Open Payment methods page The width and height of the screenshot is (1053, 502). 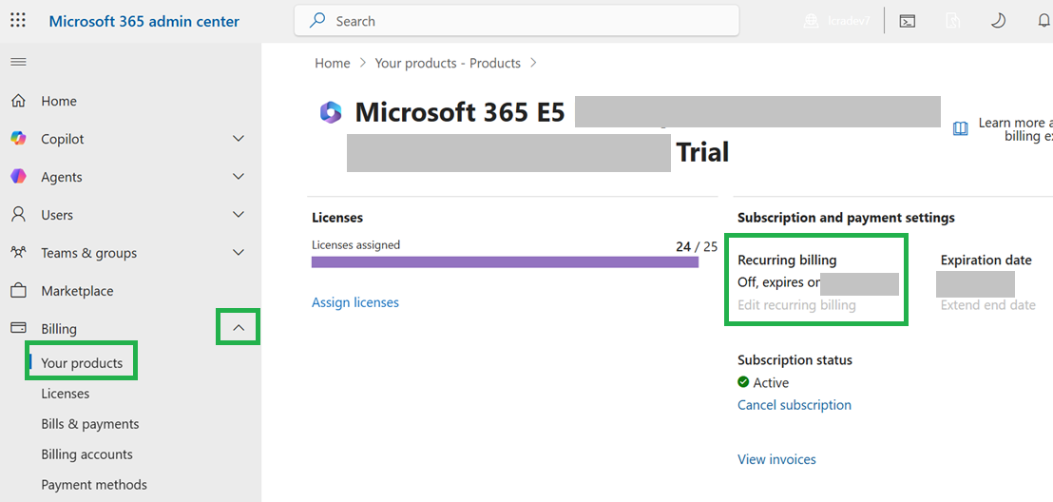[94, 485]
